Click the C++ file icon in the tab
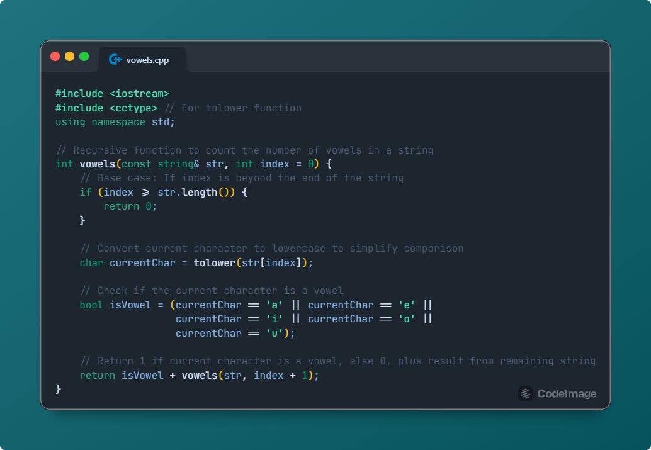Image resolution: width=651 pixels, height=450 pixels. point(115,59)
